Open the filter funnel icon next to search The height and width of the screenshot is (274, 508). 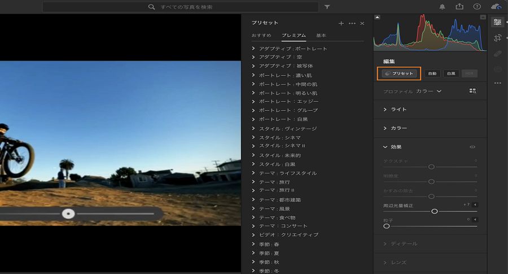tap(327, 7)
